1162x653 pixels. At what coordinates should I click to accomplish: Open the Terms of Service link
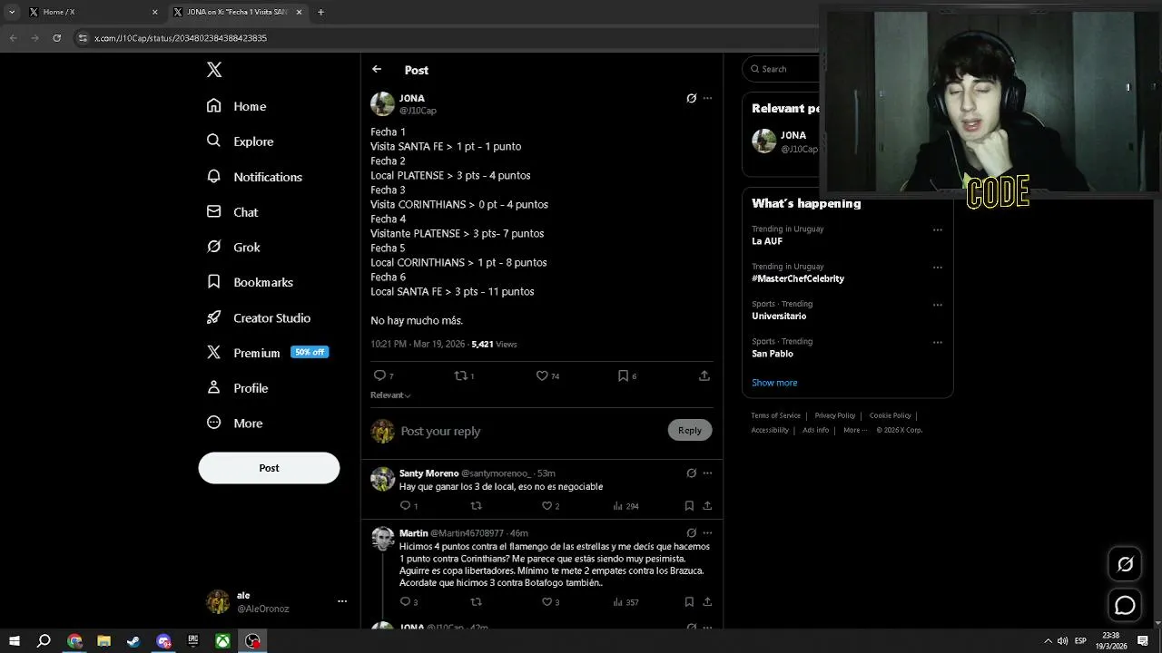tap(775, 415)
